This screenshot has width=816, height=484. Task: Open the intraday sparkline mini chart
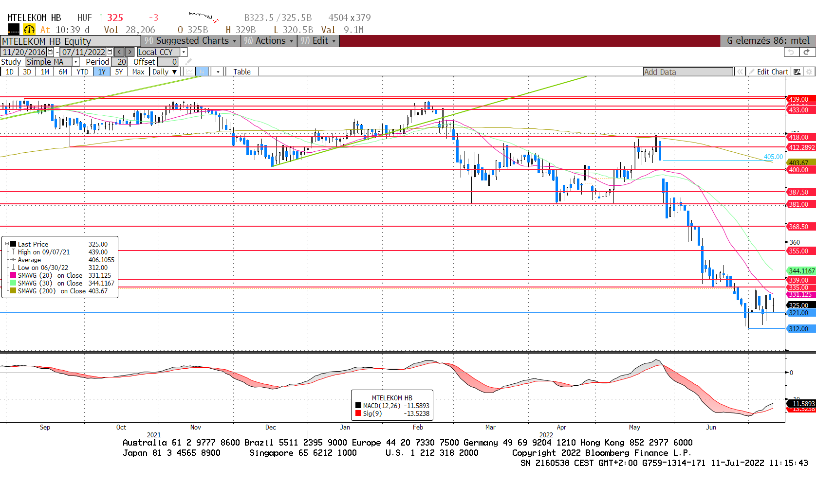204,18
